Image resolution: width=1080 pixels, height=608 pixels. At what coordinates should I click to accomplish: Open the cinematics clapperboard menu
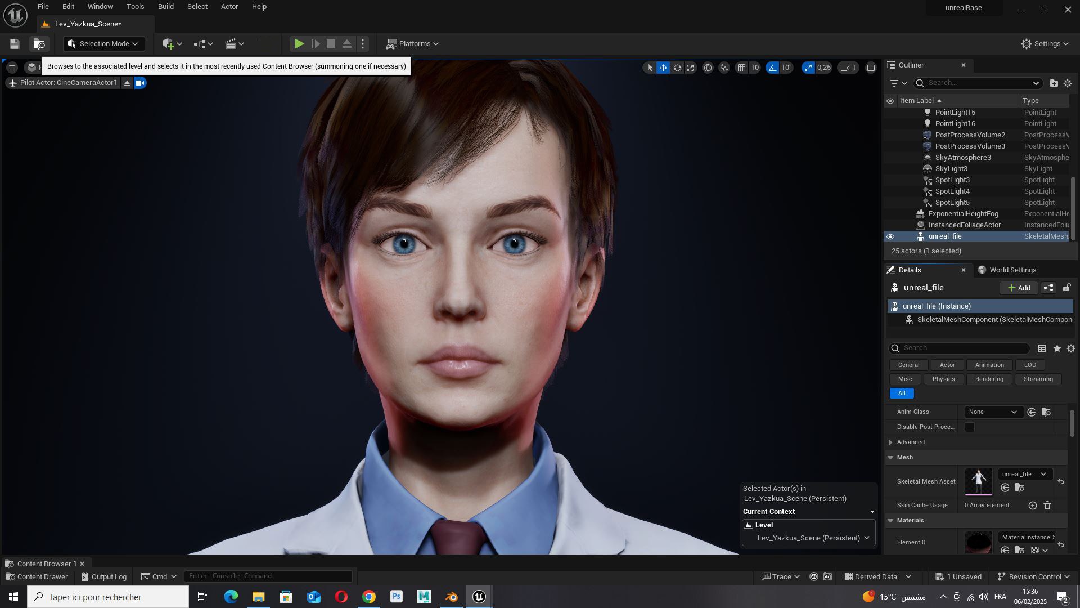click(x=234, y=44)
